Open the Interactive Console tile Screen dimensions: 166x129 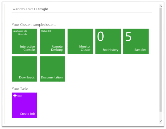25,41
